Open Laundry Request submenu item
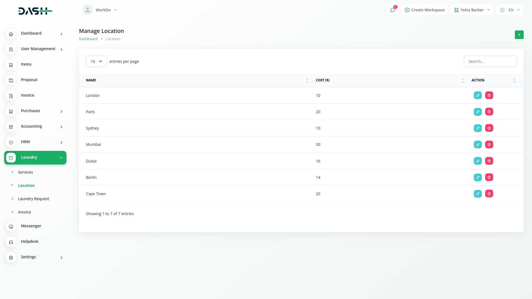Screen dimensions: 532x299 (x=34, y=199)
